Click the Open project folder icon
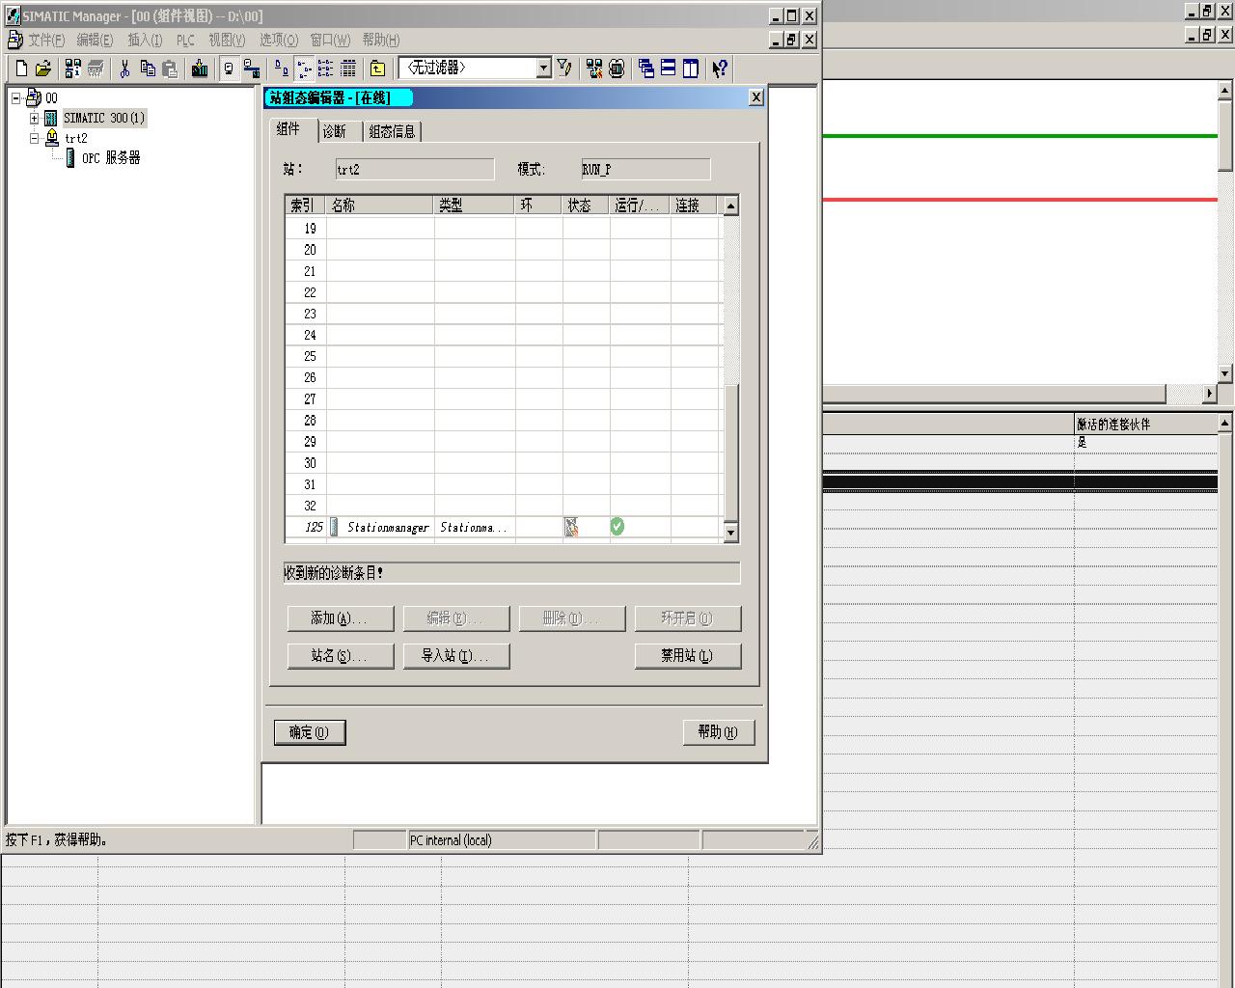This screenshot has width=1235, height=988. 42,69
